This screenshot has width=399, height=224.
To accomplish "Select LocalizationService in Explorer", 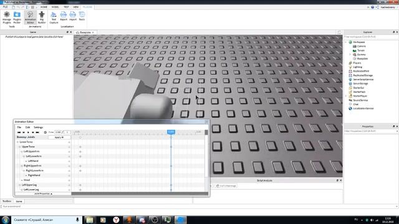I will pos(363,108).
